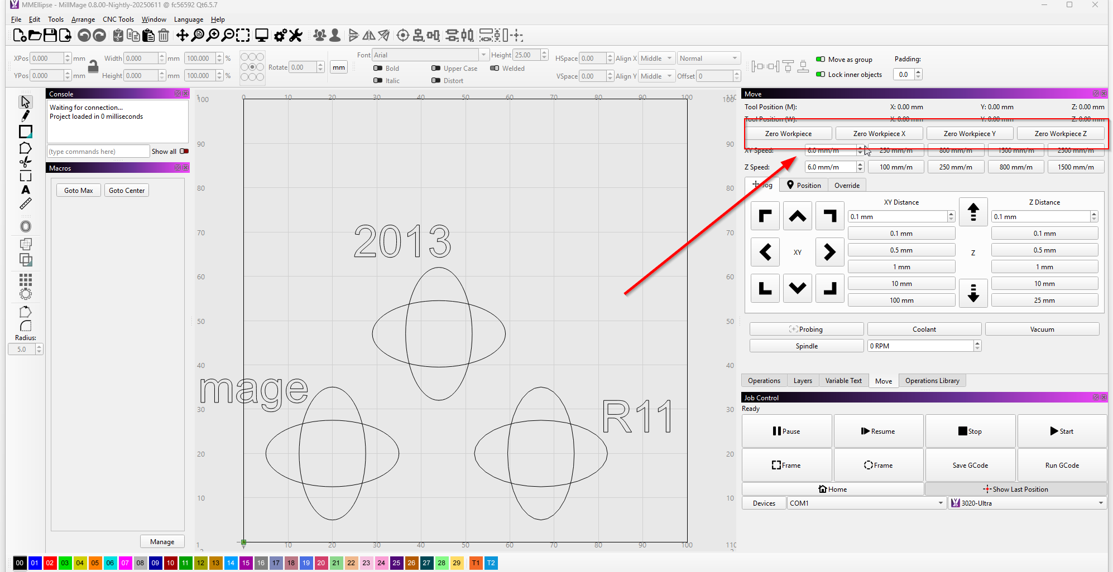The height and width of the screenshot is (572, 1113).
Task: Create a new project file
Action: pos(20,36)
